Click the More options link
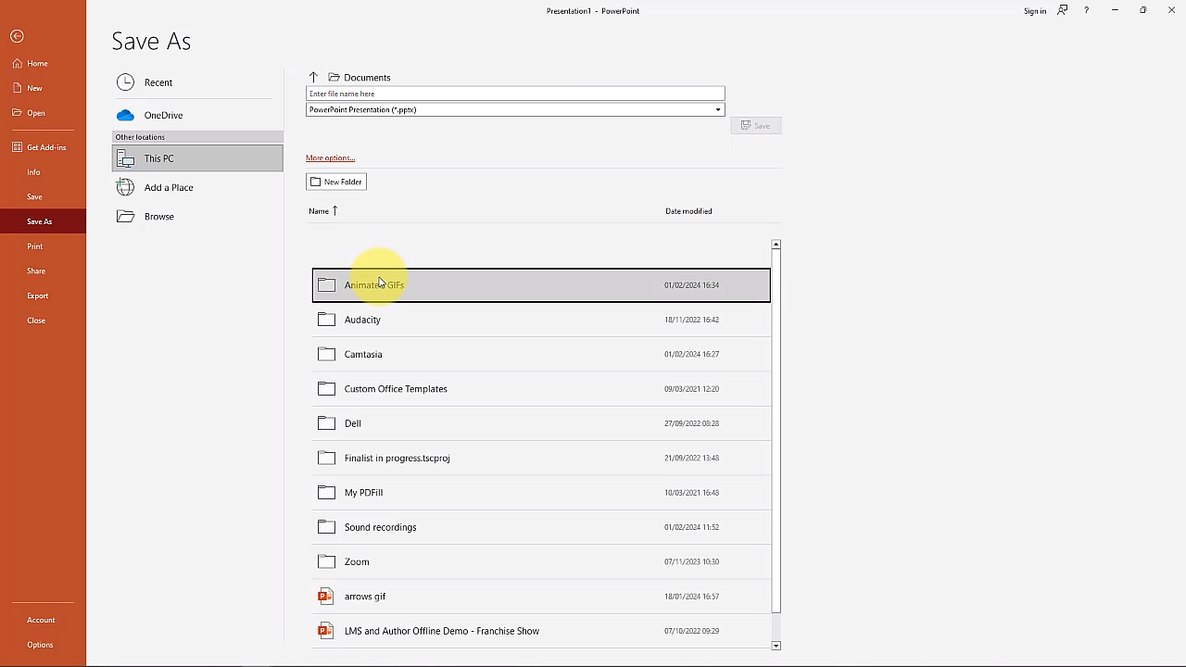The height and width of the screenshot is (667, 1186). click(330, 158)
